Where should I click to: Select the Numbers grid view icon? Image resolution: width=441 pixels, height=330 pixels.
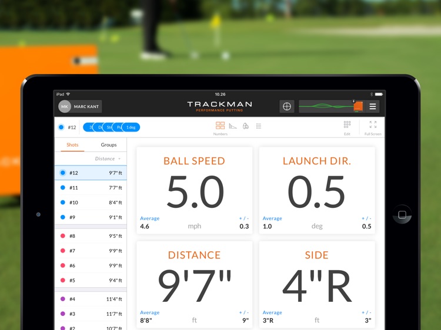point(220,125)
